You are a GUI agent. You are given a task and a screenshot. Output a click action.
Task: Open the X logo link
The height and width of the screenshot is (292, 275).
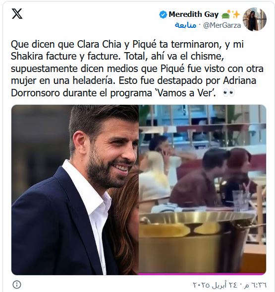(x=17, y=14)
